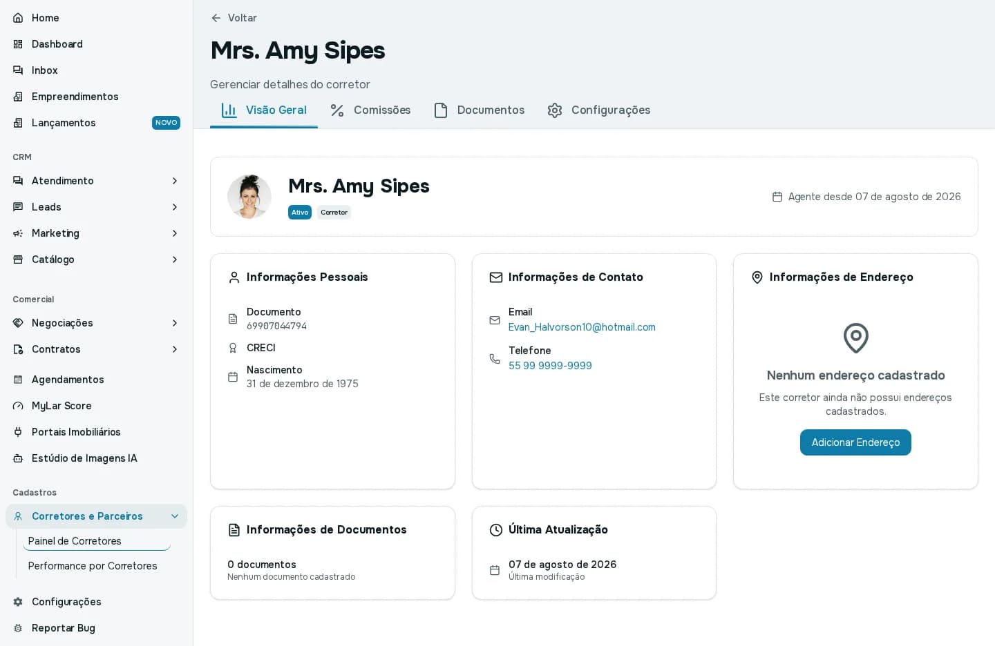
Task: Open the Configurações tab of the corretor
Action: [599, 110]
